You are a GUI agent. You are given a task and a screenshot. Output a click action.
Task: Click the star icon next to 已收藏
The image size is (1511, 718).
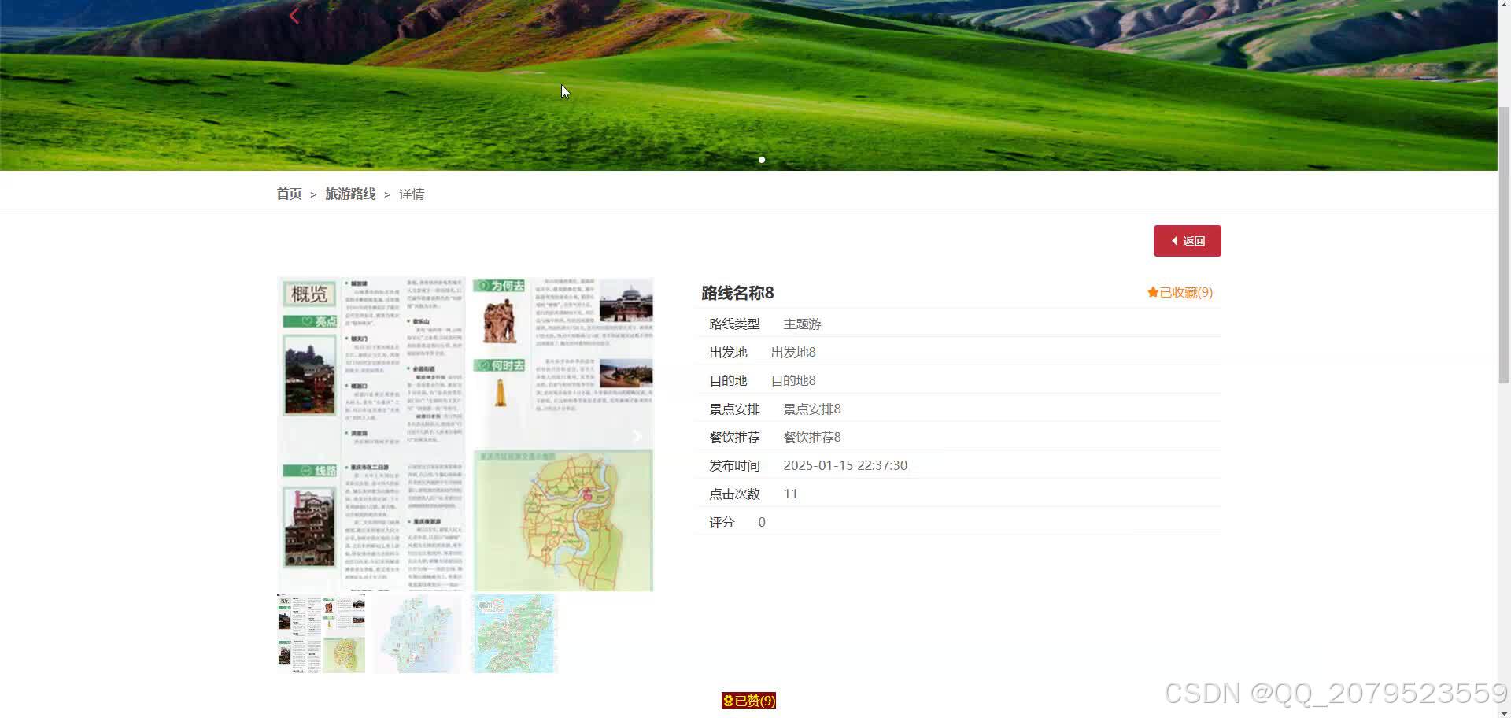coord(1152,292)
